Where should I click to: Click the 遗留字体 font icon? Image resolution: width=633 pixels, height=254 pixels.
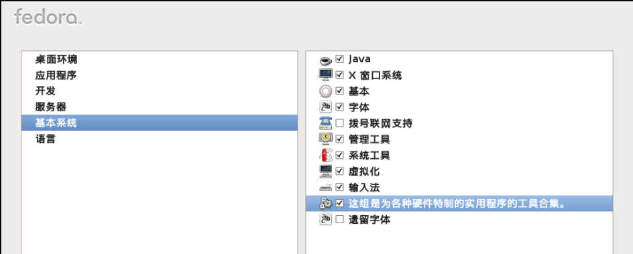pos(325,219)
